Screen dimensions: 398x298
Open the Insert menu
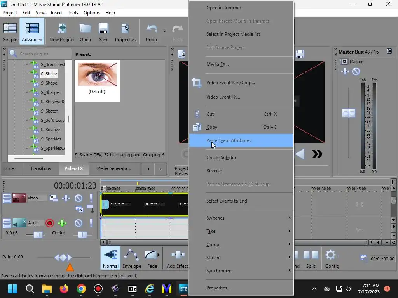point(56,13)
